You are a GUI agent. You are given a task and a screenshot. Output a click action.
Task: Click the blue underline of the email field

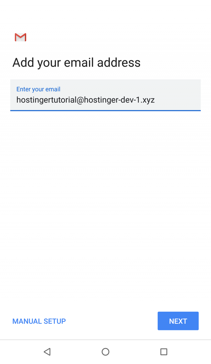tap(105, 110)
